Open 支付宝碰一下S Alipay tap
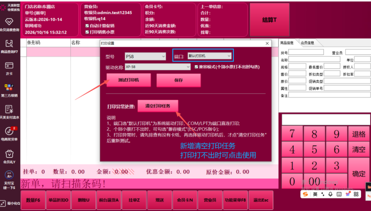The image size is (371, 211). click(9, 180)
